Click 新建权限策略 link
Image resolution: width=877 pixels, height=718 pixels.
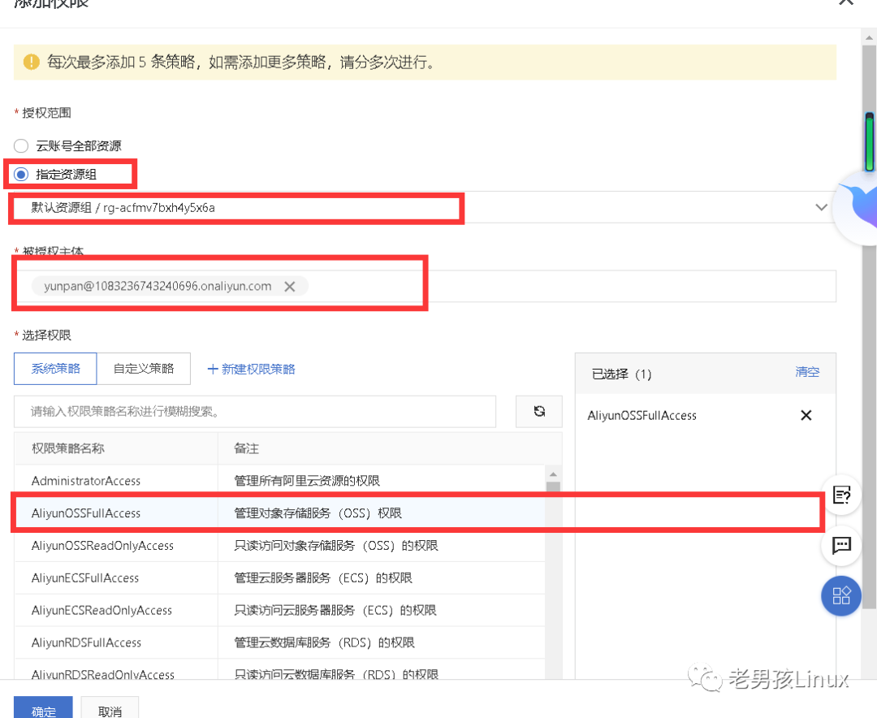251,370
